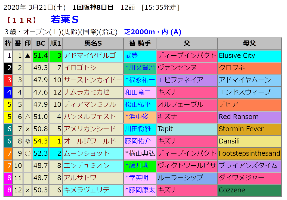Click the ▲ mark for horse 1
This screenshot has height=200, width=287.
[x=27, y=56]
